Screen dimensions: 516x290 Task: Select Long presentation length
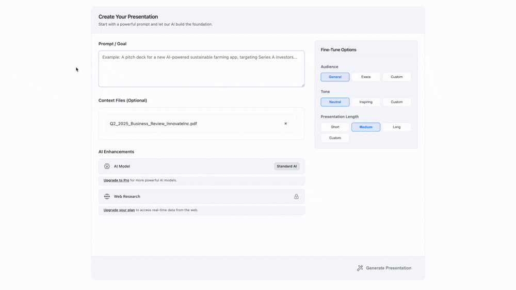tap(396, 127)
